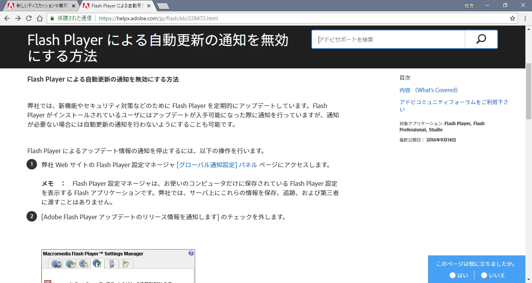Viewport: 532px width, 283px height.
Task: Click the scrollbar up arrow
Action: pos(528,29)
